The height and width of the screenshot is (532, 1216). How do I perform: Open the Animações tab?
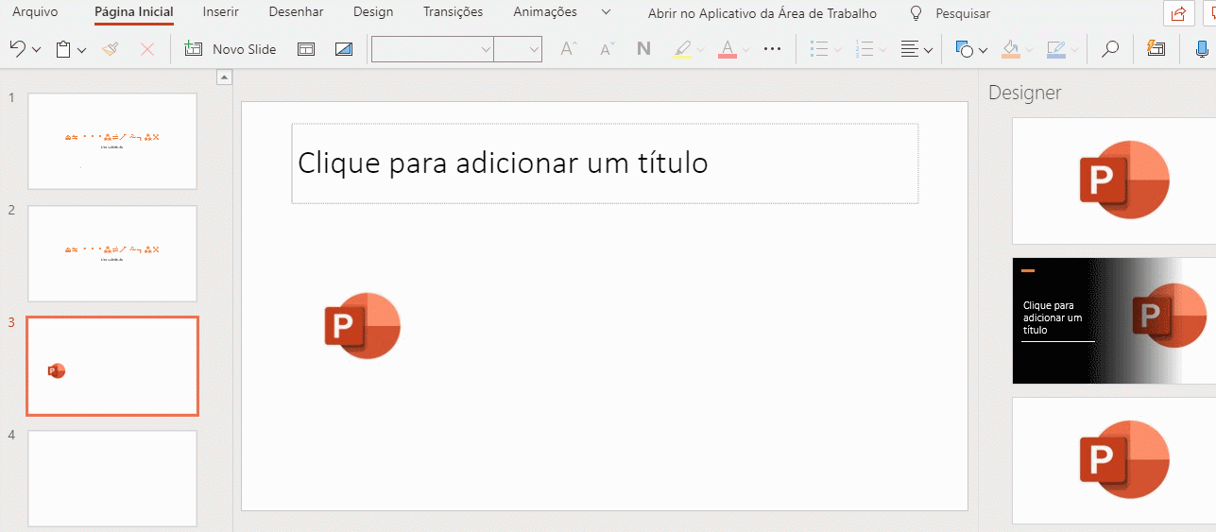pos(545,12)
